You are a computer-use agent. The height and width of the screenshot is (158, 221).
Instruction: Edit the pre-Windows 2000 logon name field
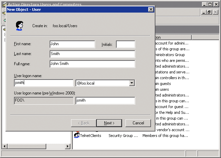coord(105,101)
